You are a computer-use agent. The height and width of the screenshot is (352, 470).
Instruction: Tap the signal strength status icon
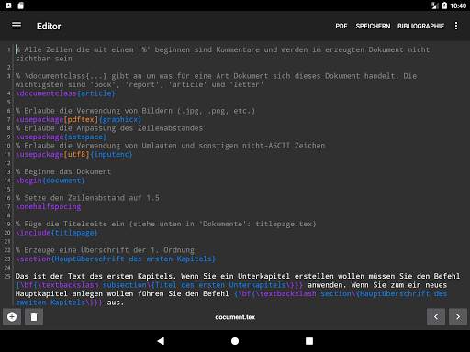click(x=434, y=5)
